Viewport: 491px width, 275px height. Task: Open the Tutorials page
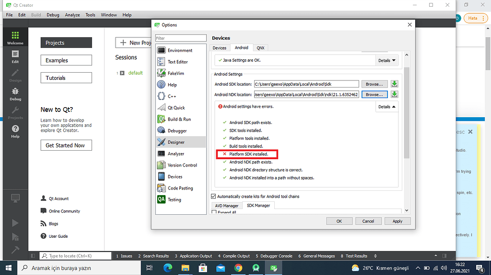[x=66, y=78]
